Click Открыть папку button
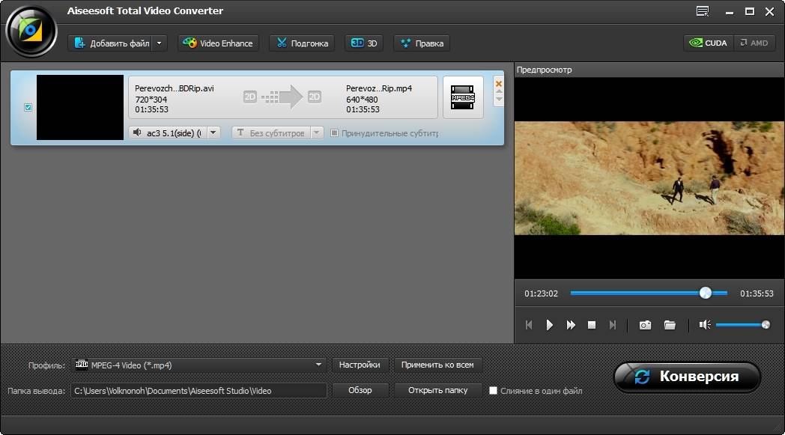This screenshot has height=435, width=785. (437, 390)
